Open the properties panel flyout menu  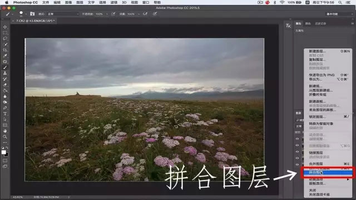pyautogui.click(x=352, y=23)
